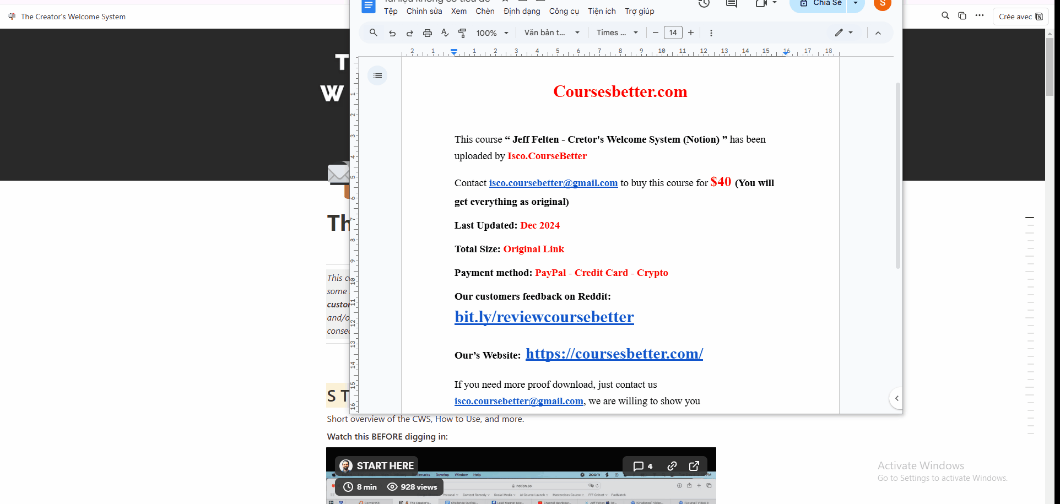Open the video in new window

click(694, 466)
